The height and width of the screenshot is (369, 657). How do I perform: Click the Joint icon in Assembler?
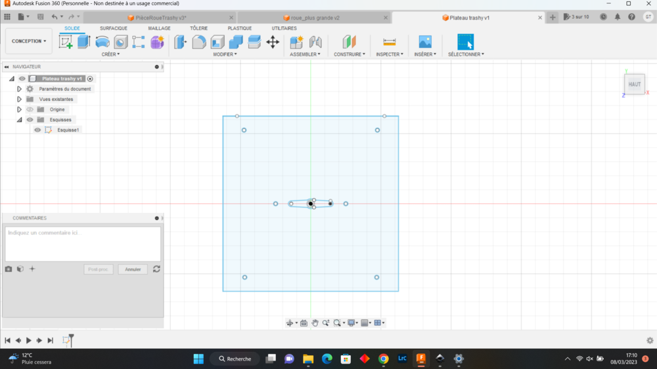tap(315, 42)
